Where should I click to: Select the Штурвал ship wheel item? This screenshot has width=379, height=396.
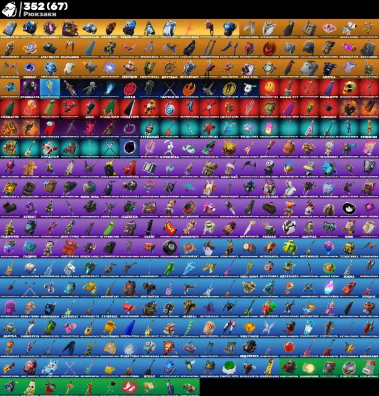tap(169, 69)
